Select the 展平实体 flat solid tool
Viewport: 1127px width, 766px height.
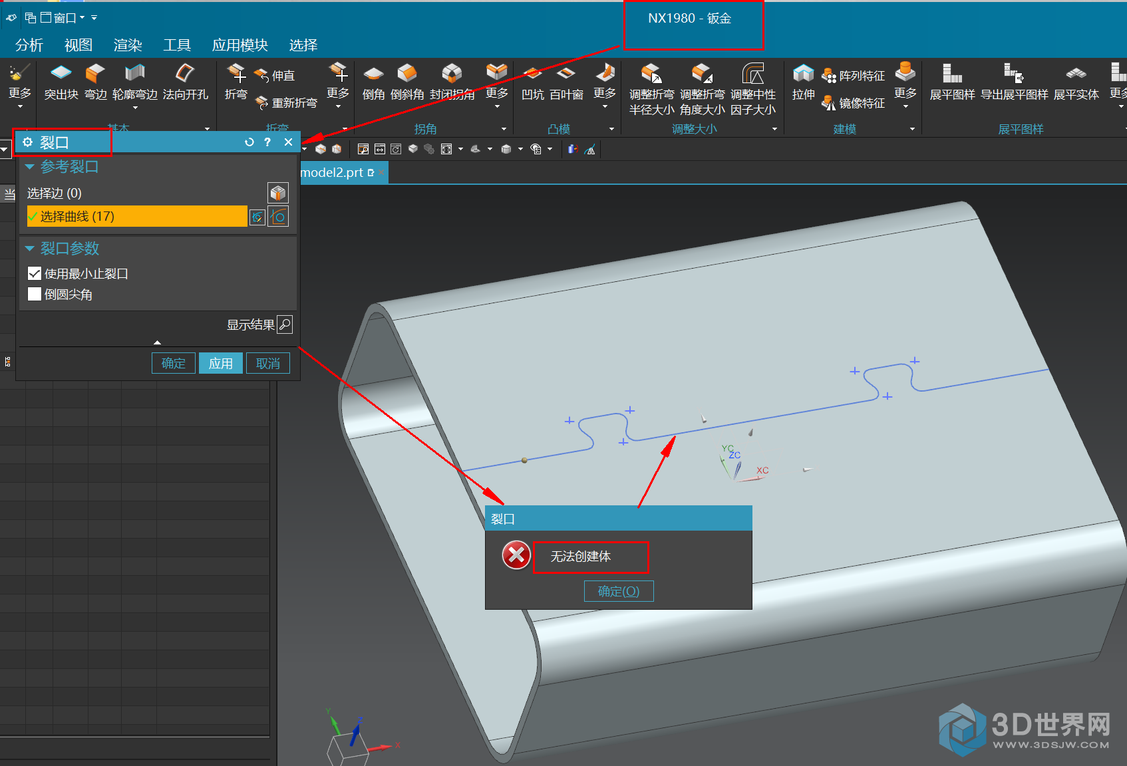pos(1076,82)
